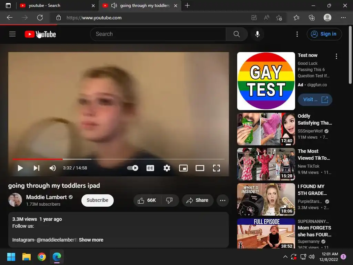
Task: Like the video with 66K likes
Action: click(x=147, y=200)
